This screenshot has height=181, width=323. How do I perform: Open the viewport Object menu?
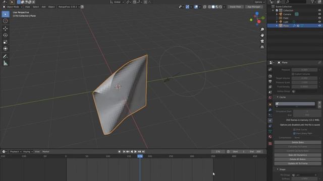coord(51,7)
